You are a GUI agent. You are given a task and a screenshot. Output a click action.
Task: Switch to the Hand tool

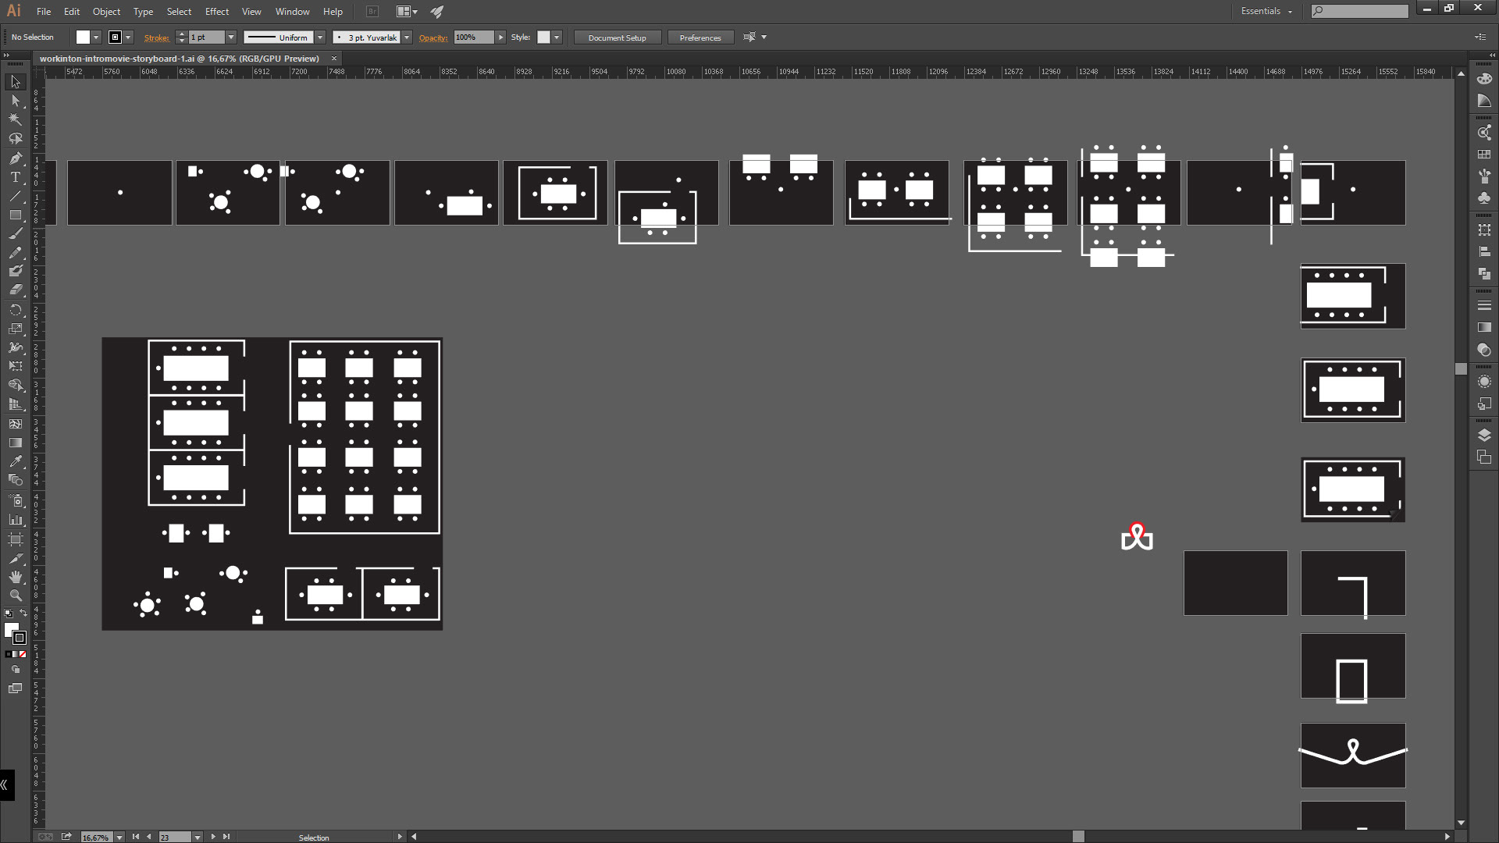click(x=15, y=577)
